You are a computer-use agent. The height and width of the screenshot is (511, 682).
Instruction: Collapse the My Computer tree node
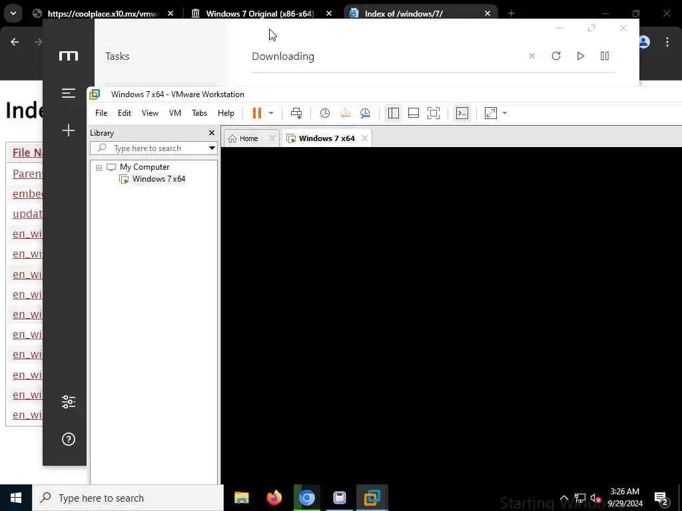pos(99,167)
